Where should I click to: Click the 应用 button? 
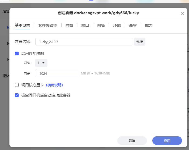tap(167, 141)
